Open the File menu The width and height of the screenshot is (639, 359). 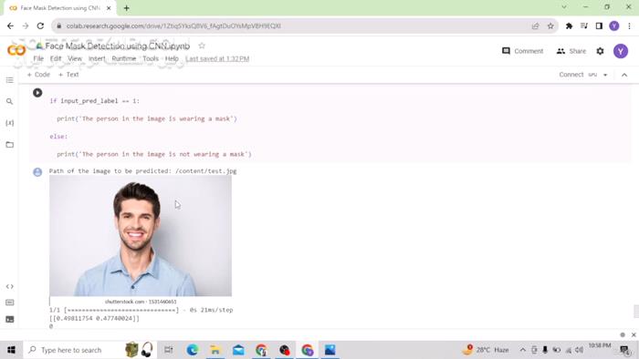(38, 58)
